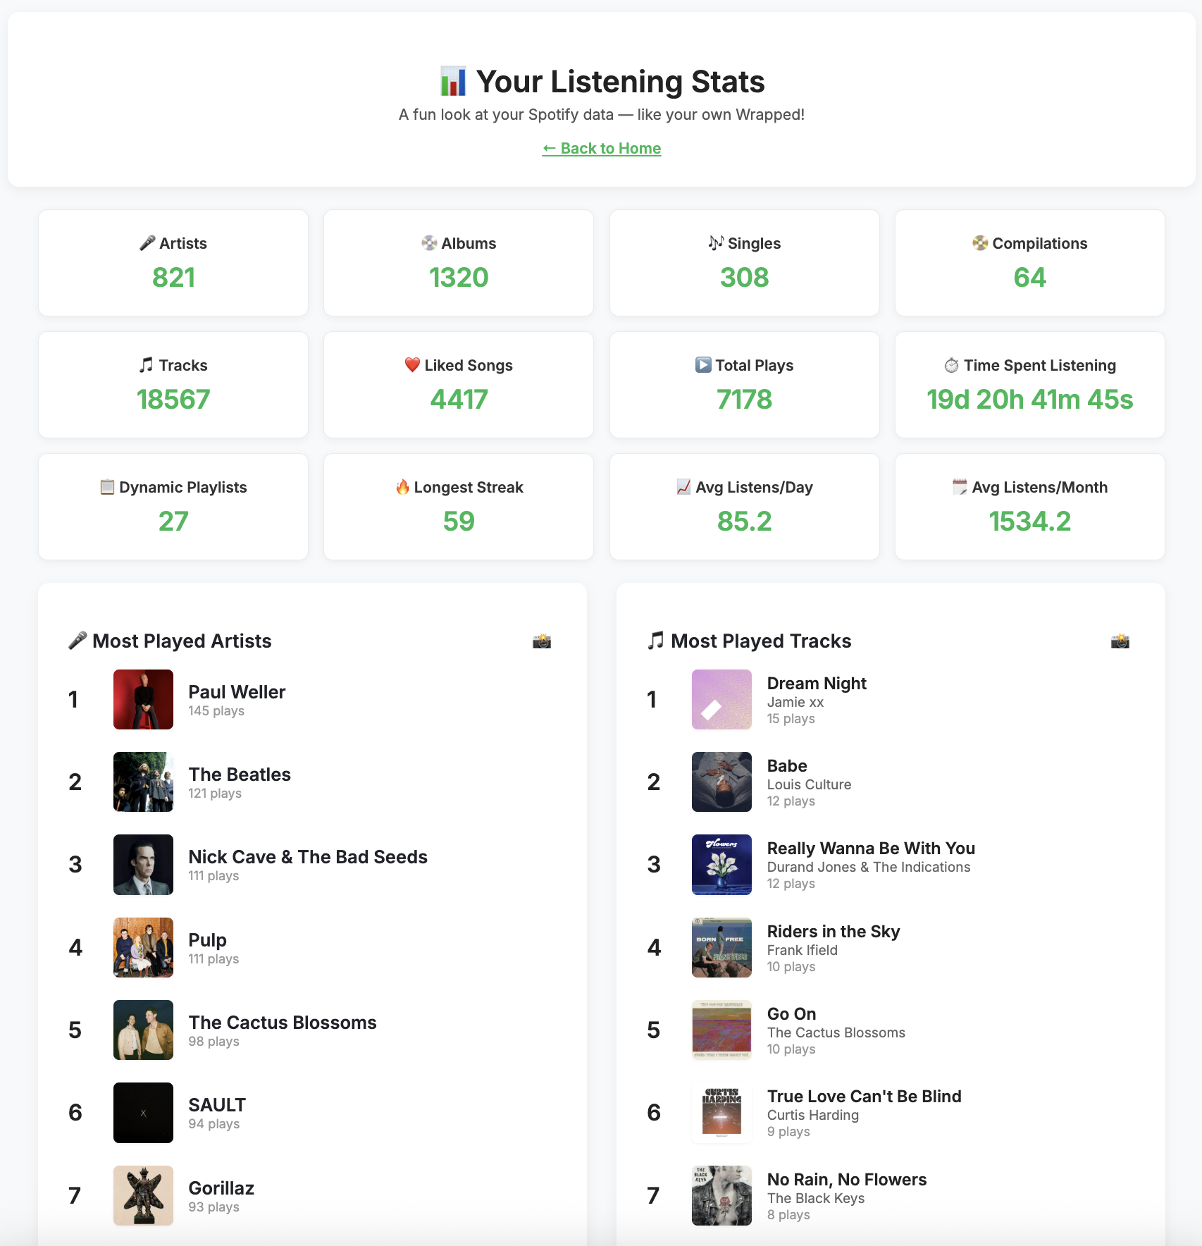Click the SAULT artist photo
Screen dimensions: 1202x1246
tap(142, 1112)
